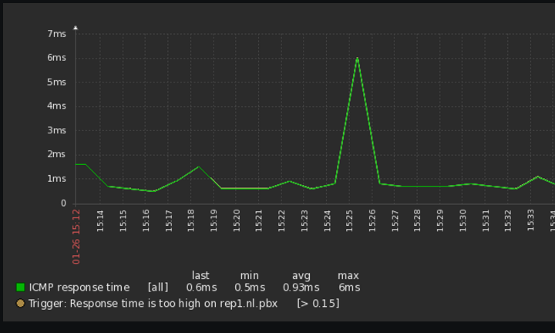Click the 15:33 time axis label
Screen dimensions: 555x333
[530, 220]
